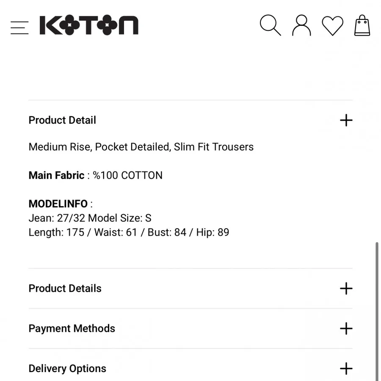The height and width of the screenshot is (381, 381).
Task: Open the wishlist heart icon
Action: [x=332, y=26]
